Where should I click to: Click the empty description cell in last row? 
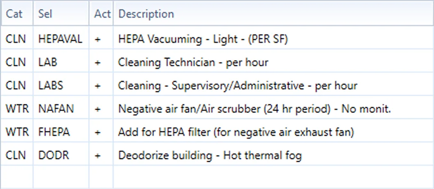(274, 177)
